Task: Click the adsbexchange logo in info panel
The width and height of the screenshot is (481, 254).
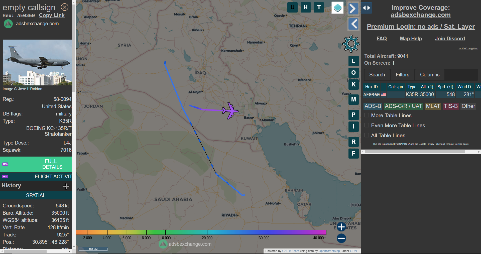Action: pyautogui.click(x=8, y=24)
